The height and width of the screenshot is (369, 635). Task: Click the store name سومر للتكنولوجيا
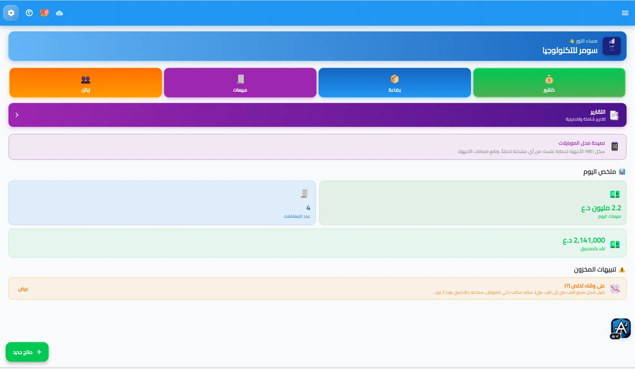click(570, 50)
